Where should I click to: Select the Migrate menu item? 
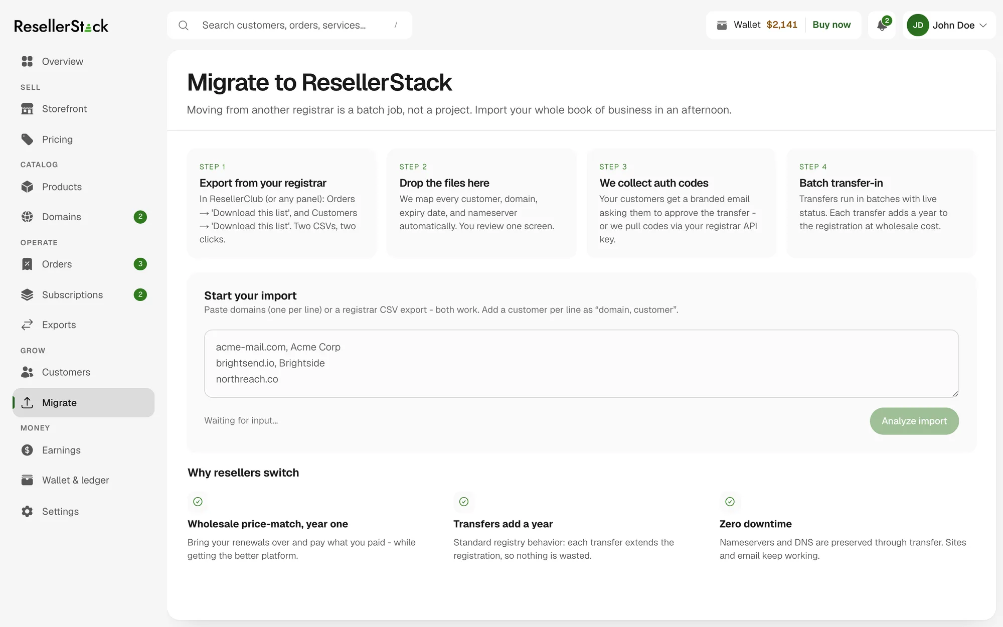pos(83,403)
